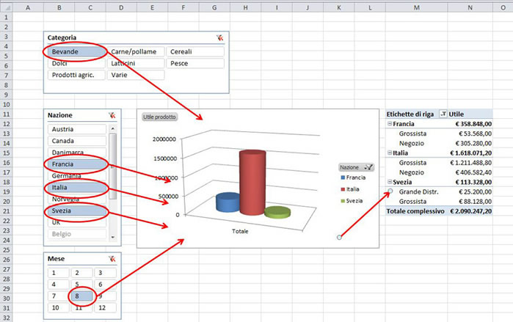
Task: Toggle Francia in the Nazione slicer
Action: point(76,164)
